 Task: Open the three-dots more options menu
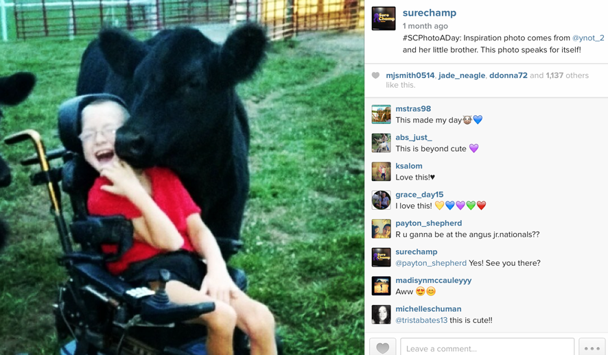(x=592, y=347)
